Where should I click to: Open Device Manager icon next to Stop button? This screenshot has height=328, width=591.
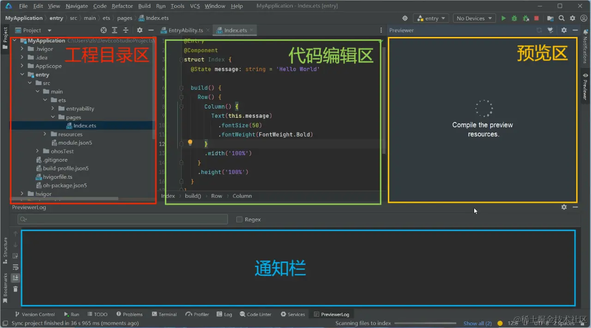[x=550, y=18]
